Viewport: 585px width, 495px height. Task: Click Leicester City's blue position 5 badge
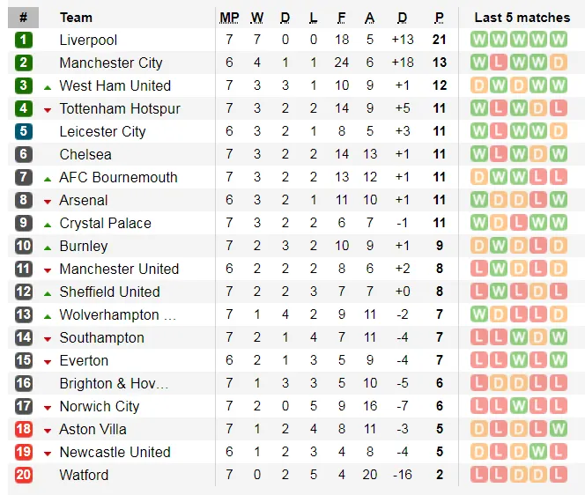coord(23,131)
